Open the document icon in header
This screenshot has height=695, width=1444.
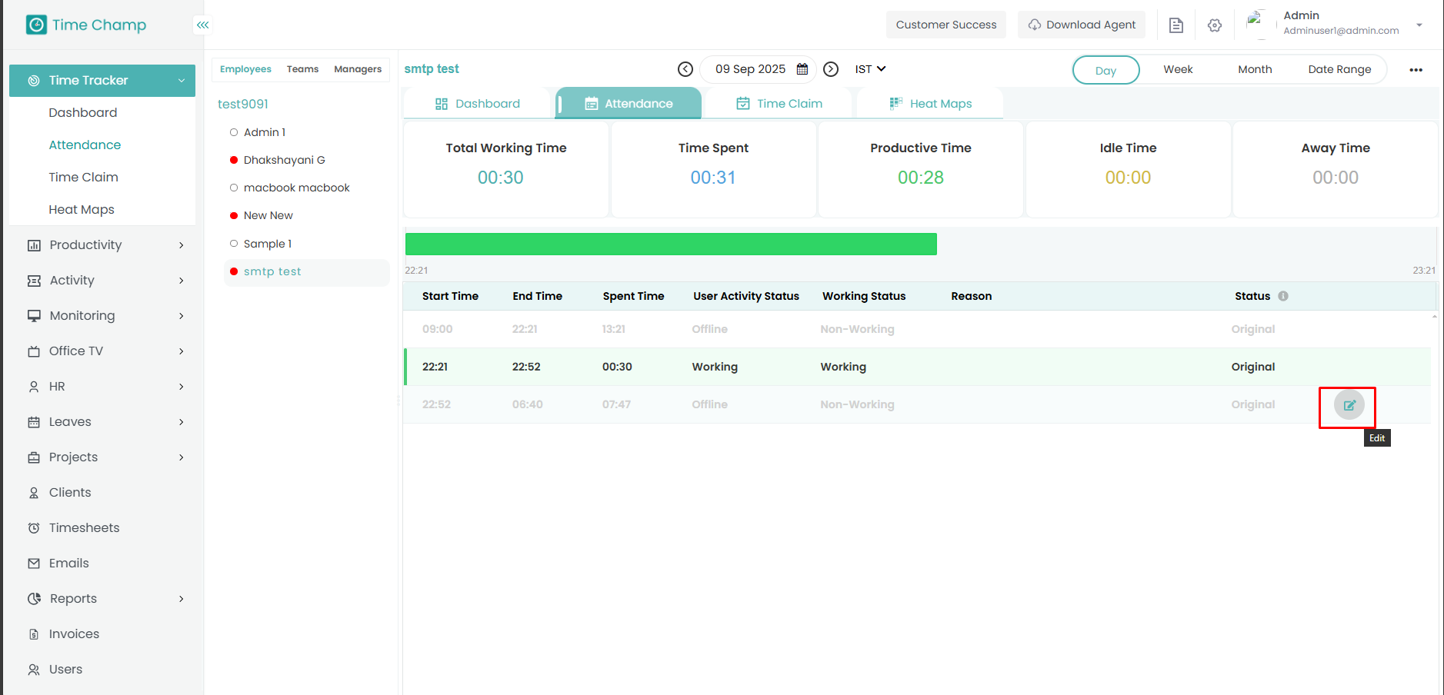(x=1176, y=25)
